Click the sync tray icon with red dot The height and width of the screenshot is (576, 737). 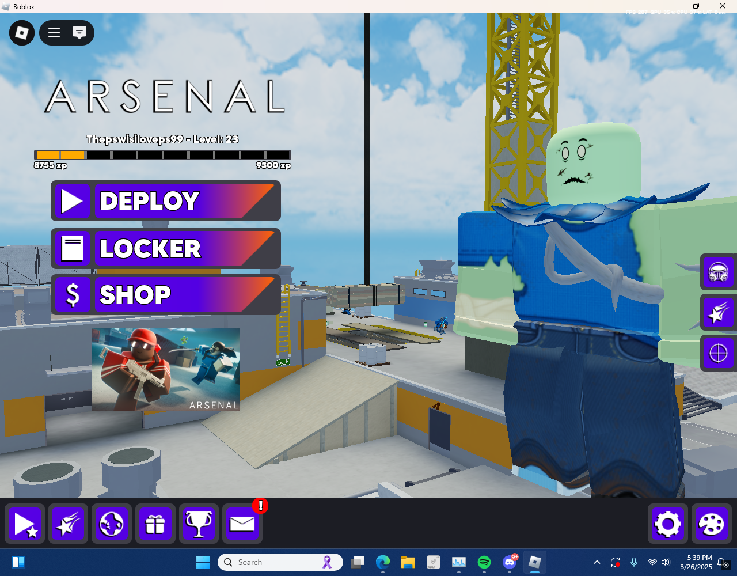click(616, 562)
